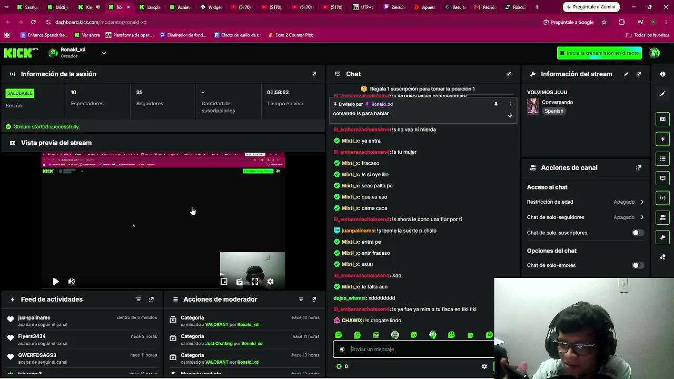Open the Todos los favoritos folder
Viewport: 674px width, 379px height.
pyautogui.click(x=647, y=35)
